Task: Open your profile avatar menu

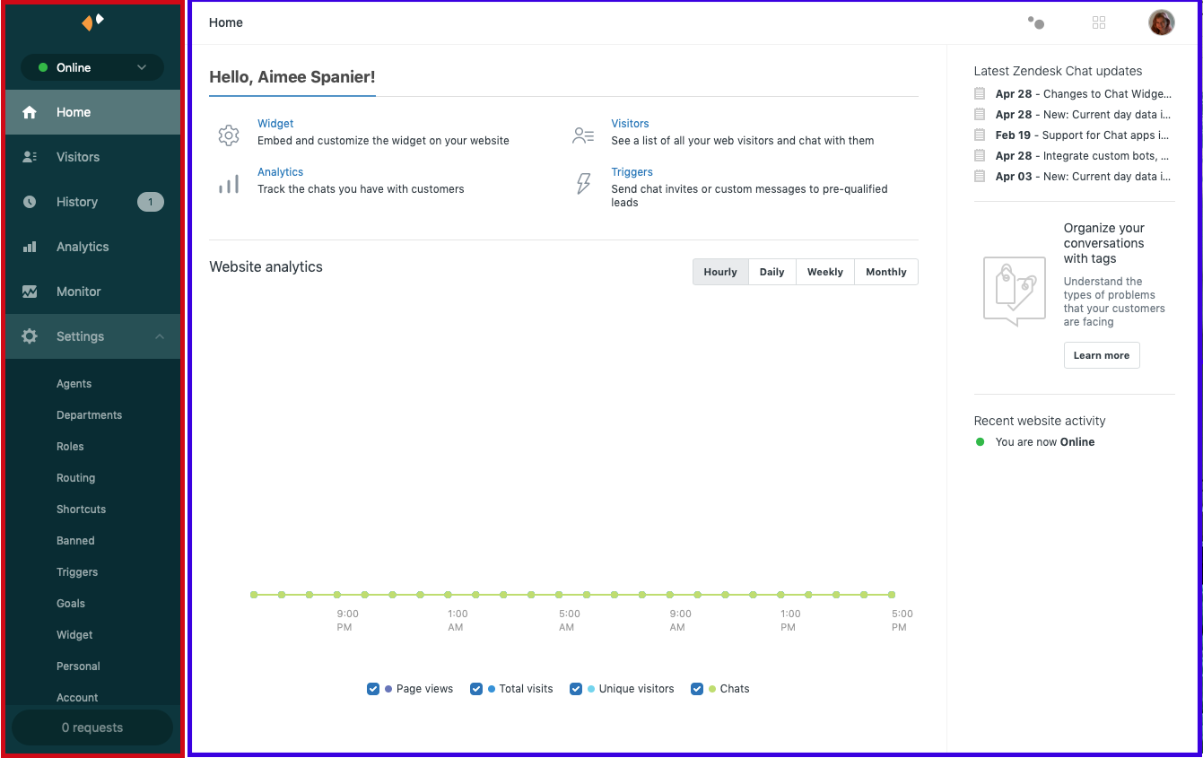Action: pyautogui.click(x=1162, y=22)
